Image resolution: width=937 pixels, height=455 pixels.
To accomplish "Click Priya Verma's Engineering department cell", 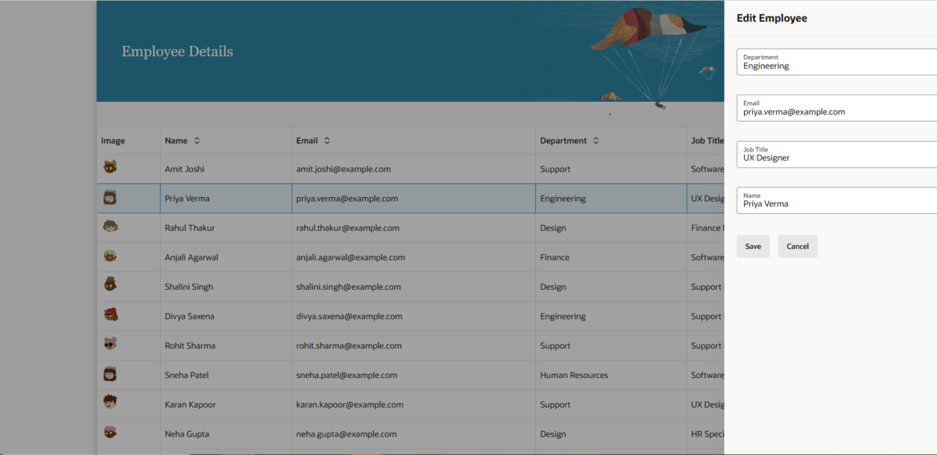I will coord(611,199).
